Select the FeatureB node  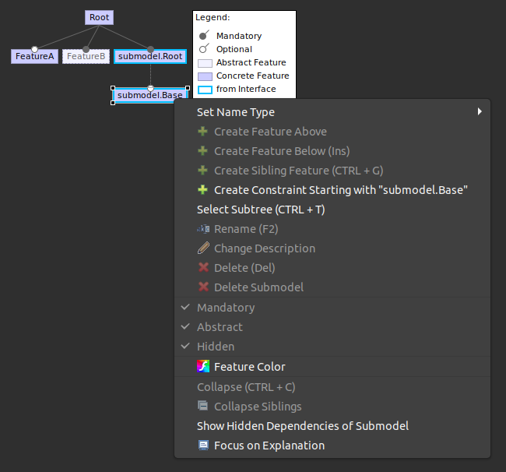pyautogui.click(x=86, y=56)
